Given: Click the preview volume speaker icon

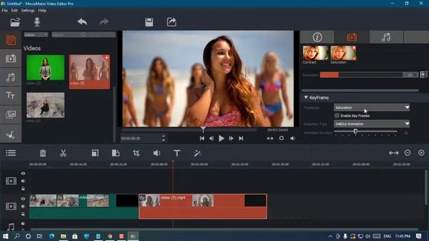Looking at the screenshot, I should click(x=292, y=139).
